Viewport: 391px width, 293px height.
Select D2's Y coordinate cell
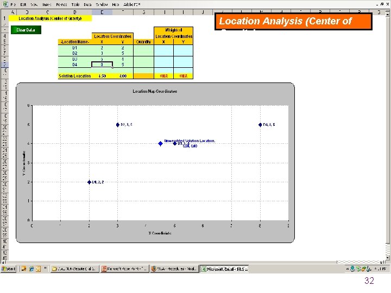[123, 53]
